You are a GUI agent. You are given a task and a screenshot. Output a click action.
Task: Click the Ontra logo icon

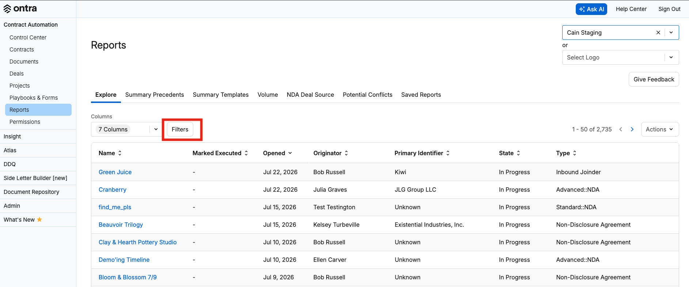pyautogui.click(x=7, y=9)
